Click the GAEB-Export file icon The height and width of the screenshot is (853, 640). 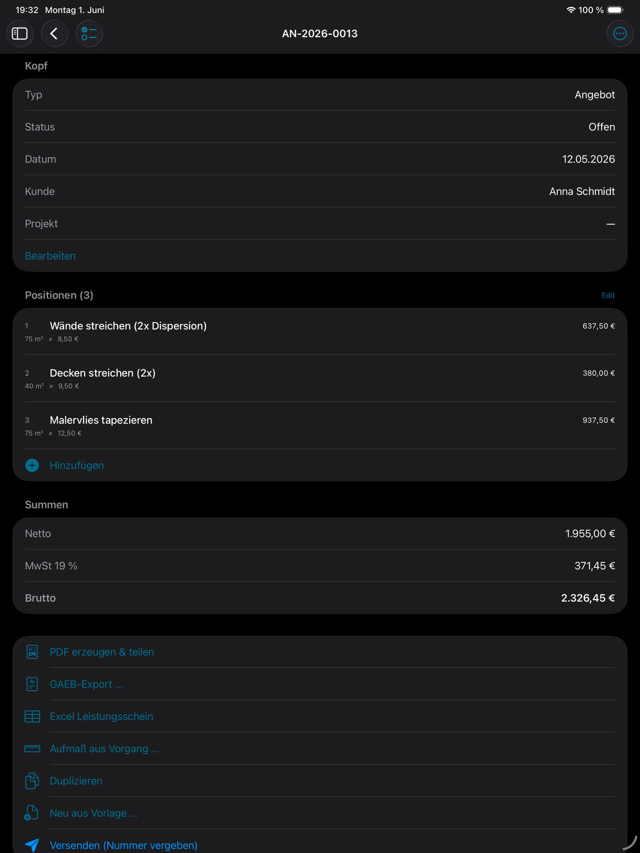pyautogui.click(x=32, y=684)
